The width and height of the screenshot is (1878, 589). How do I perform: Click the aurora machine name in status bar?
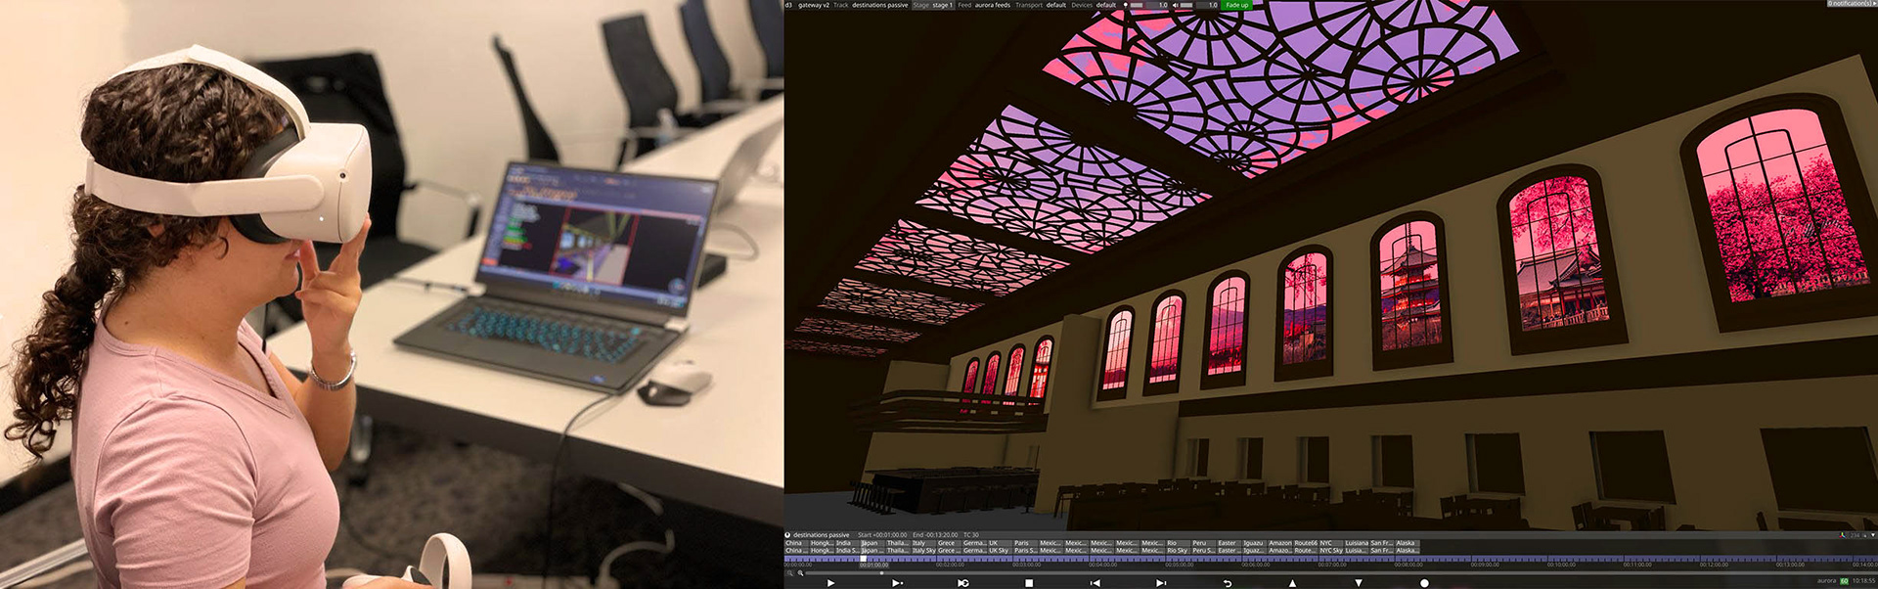1826,581
